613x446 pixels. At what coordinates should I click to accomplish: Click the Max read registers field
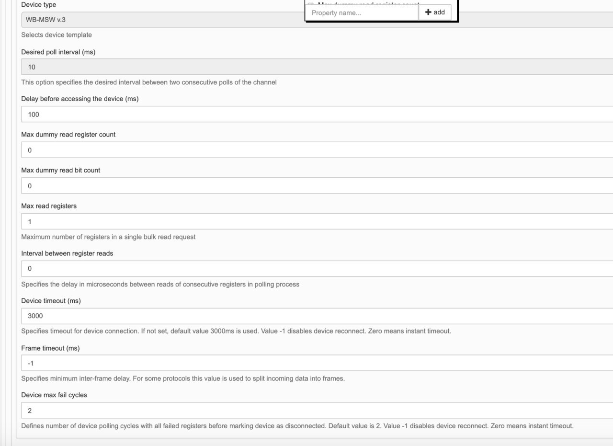pyautogui.click(x=317, y=222)
